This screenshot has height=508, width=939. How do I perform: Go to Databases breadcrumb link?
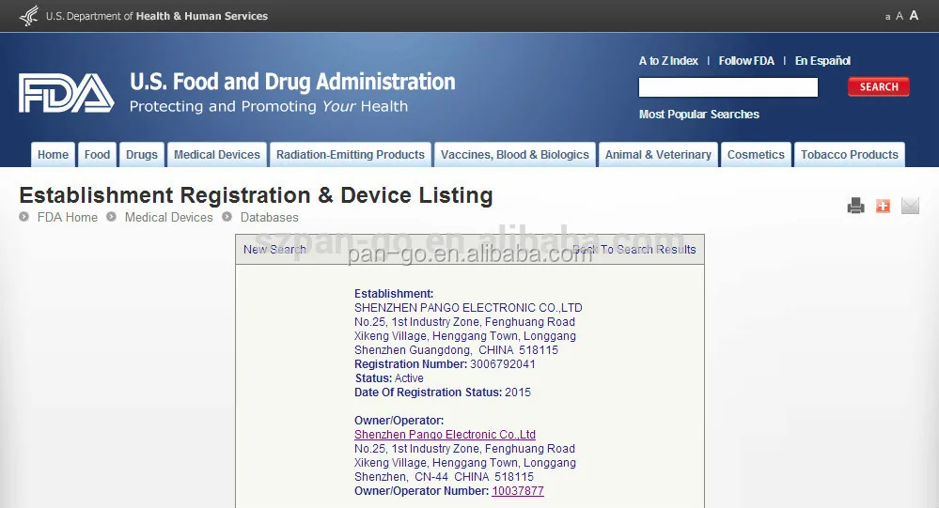pyautogui.click(x=270, y=217)
